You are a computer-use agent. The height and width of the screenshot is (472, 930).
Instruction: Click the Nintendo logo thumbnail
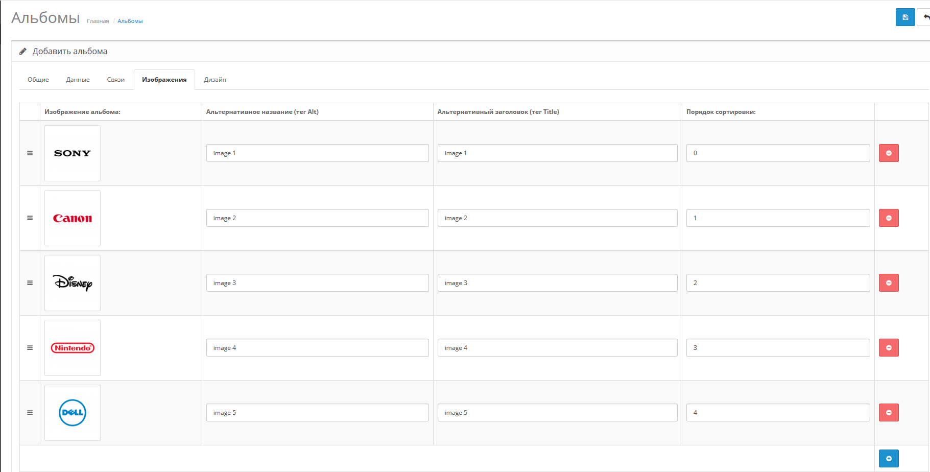point(73,348)
